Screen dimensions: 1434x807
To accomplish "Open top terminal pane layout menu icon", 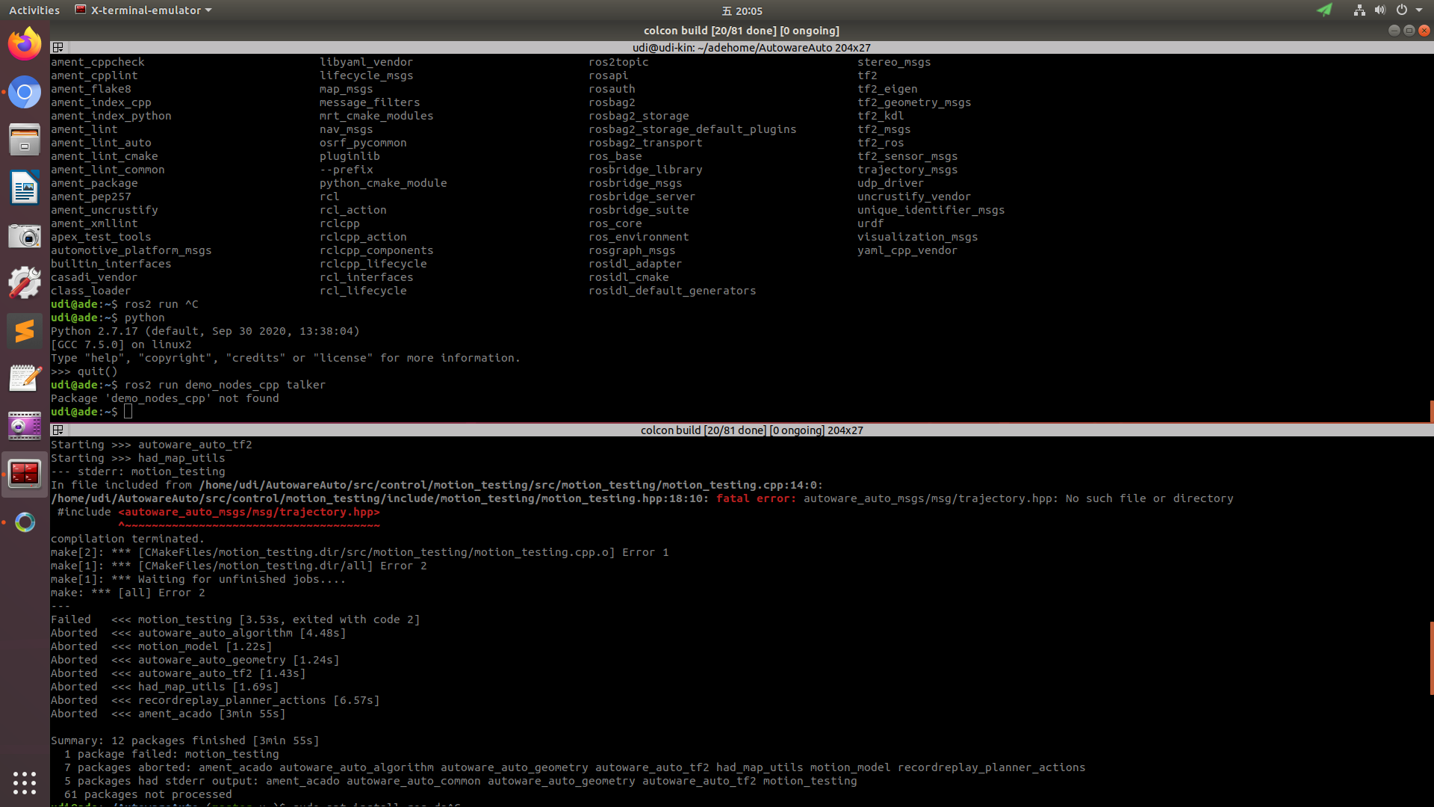I will [58, 48].
